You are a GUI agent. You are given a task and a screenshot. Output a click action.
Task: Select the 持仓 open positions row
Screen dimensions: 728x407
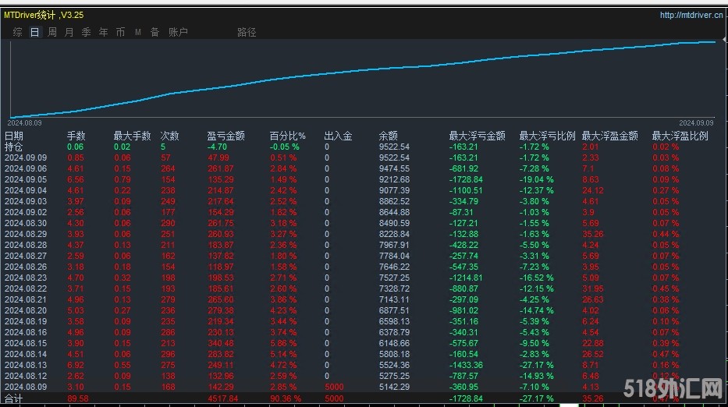[x=14, y=147]
